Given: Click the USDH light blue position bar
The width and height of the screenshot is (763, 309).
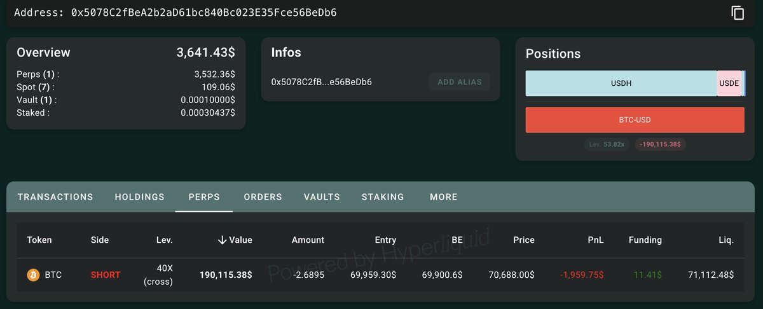Looking at the screenshot, I should (x=621, y=83).
